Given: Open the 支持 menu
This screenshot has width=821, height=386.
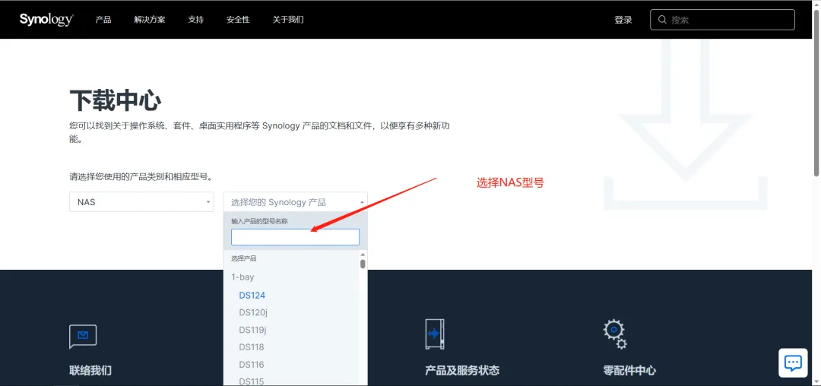Looking at the screenshot, I should (196, 20).
